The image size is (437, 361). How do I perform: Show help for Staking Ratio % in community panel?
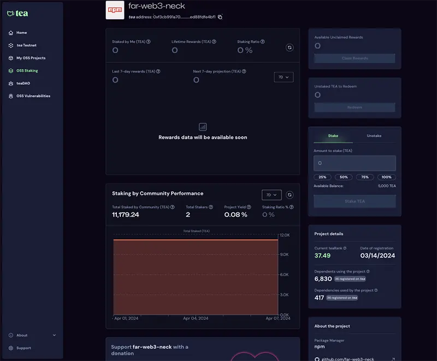tap(292, 207)
